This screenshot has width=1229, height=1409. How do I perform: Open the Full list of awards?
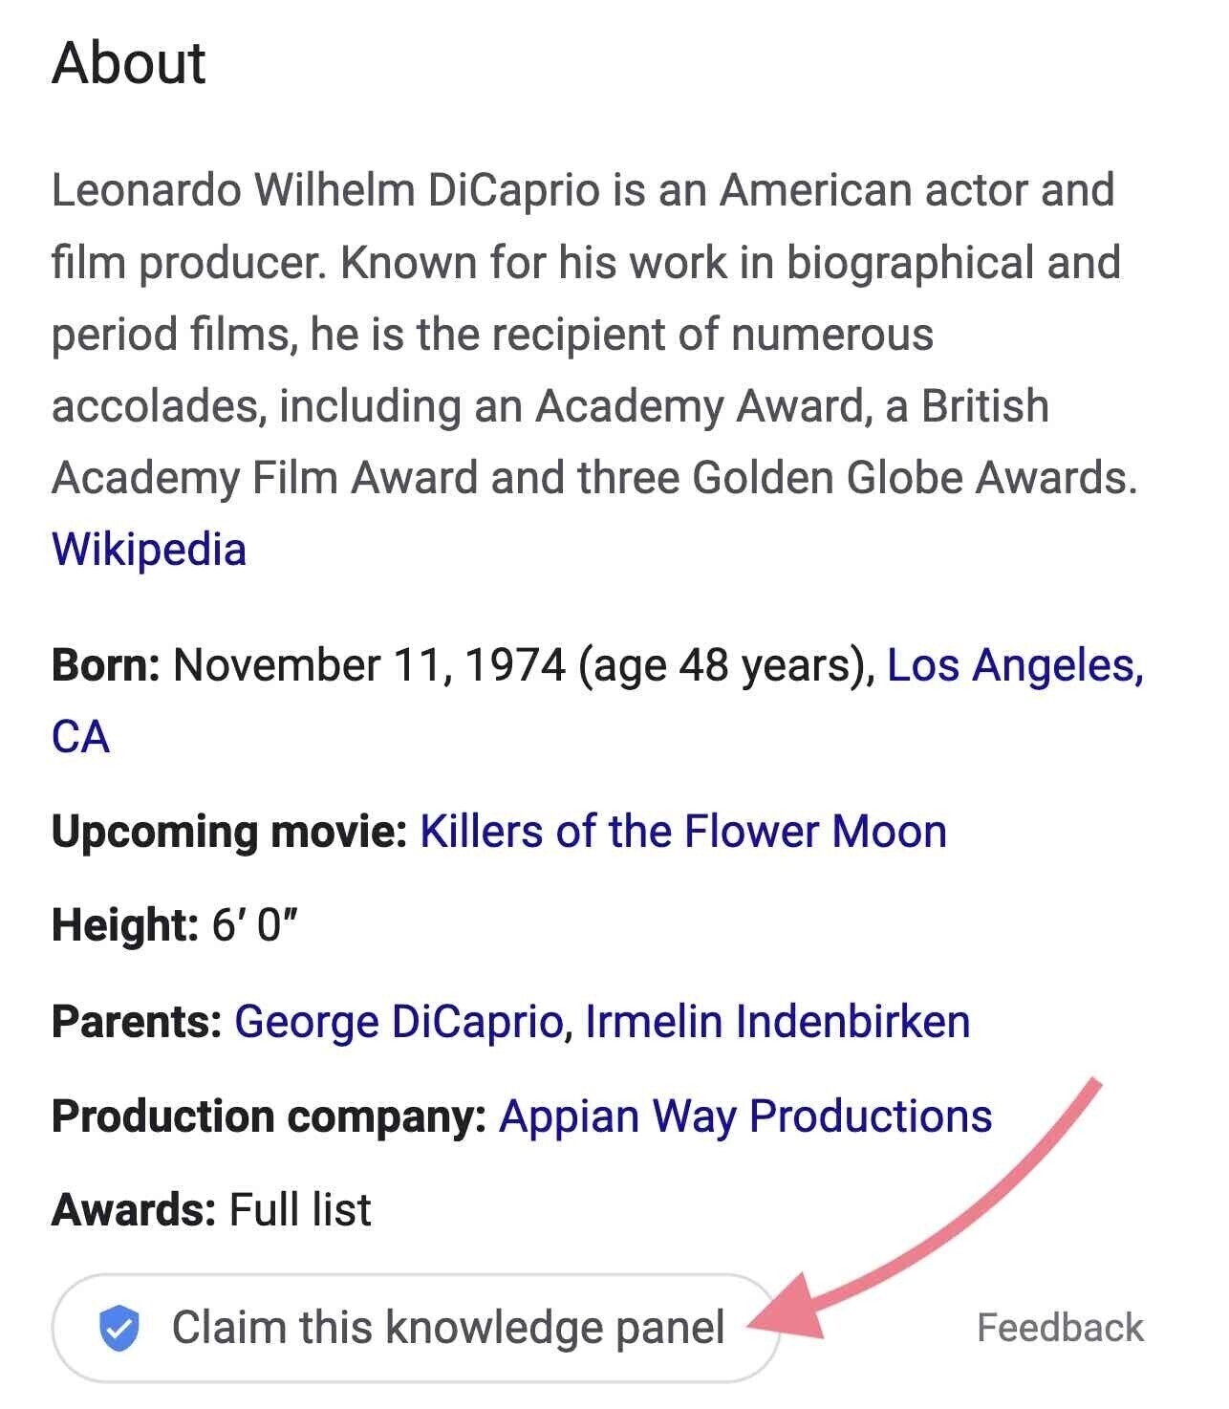[x=300, y=1207]
